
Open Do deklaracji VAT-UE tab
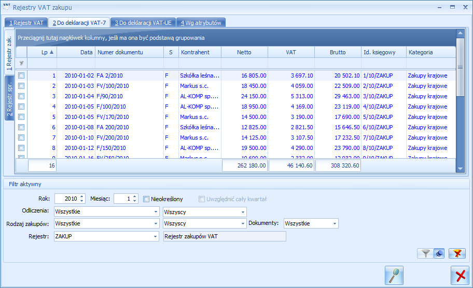[143, 23]
